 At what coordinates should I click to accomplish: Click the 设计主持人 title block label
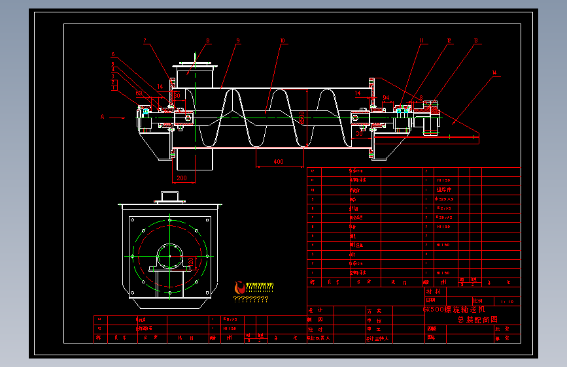point(377,338)
